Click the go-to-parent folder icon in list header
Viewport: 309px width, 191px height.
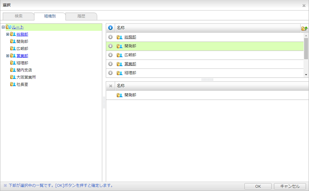pos(304,28)
